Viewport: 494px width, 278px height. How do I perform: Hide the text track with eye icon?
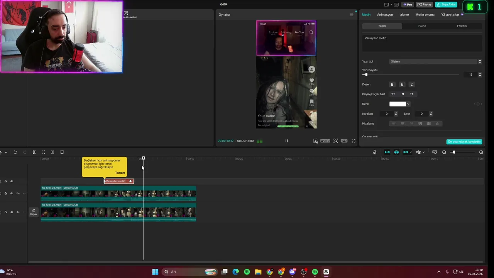pos(12,181)
